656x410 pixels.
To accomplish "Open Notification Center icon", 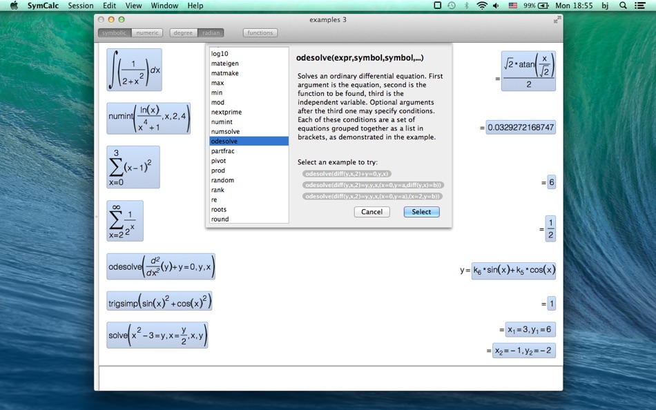I will click(x=639, y=6).
